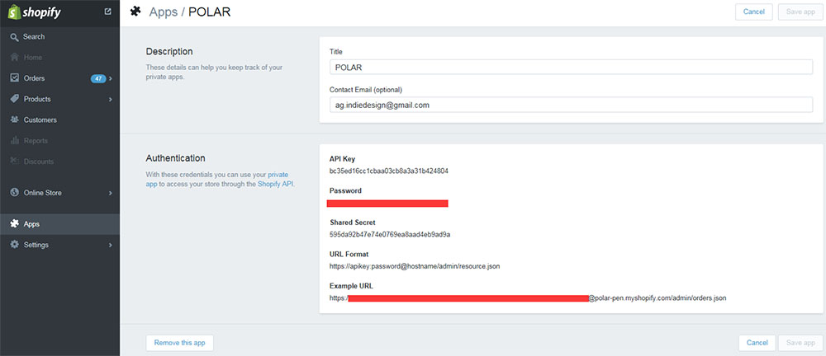Click the Products tag icon
This screenshot has width=826, height=356.
pyautogui.click(x=14, y=99)
